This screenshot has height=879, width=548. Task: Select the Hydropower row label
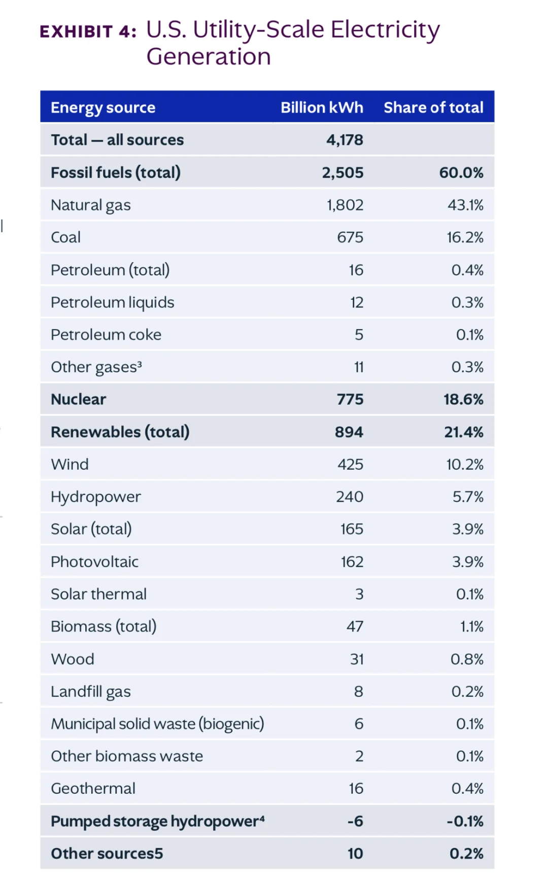tap(96, 497)
